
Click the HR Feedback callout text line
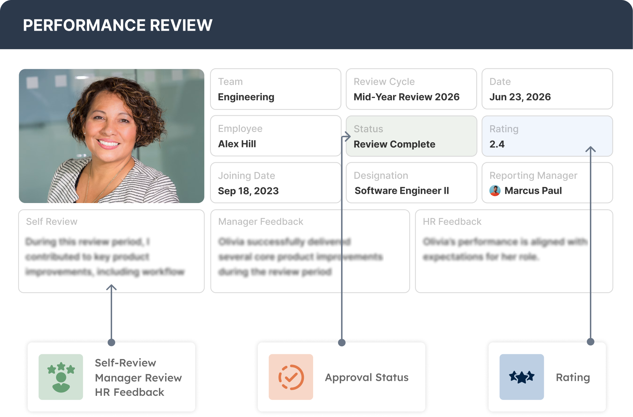(x=130, y=392)
